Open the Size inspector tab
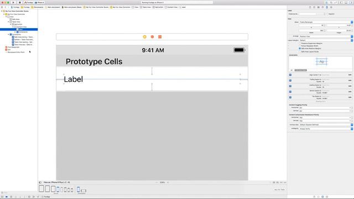The width and height of the screenshot is (354, 199). [x=327, y=7]
